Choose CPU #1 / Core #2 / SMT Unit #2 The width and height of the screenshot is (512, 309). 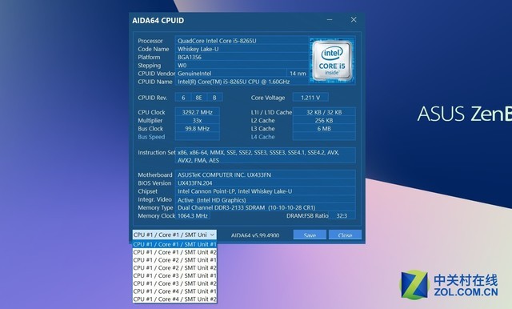click(174, 268)
